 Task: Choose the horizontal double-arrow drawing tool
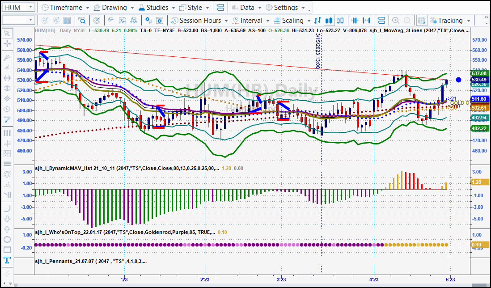[x=7, y=78]
